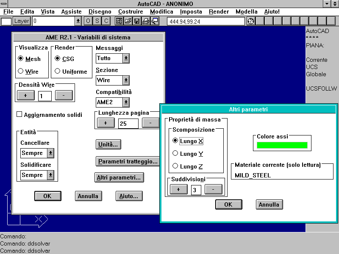Open the Solidificare dropdown showing Sempre
This screenshot has height=254, width=339.
(x=50, y=175)
